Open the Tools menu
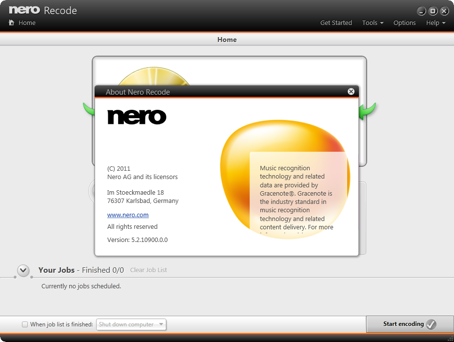454x342 pixels. (x=373, y=22)
